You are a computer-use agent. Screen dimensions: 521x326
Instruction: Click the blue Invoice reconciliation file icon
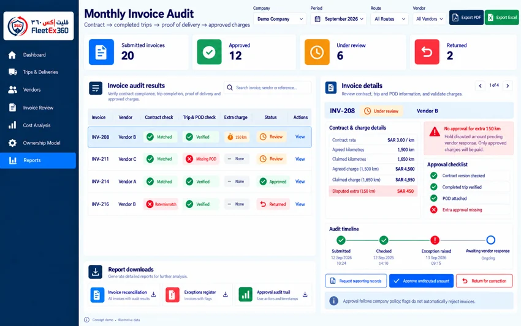(97, 295)
